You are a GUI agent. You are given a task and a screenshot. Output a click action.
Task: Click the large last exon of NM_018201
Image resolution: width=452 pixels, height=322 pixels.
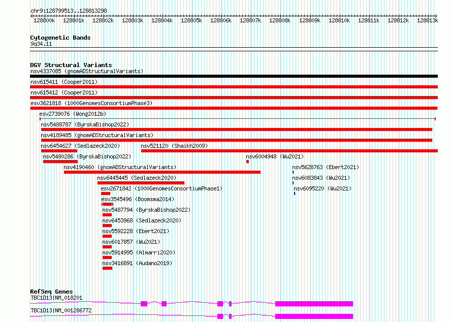pyautogui.click(x=314, y=304)
